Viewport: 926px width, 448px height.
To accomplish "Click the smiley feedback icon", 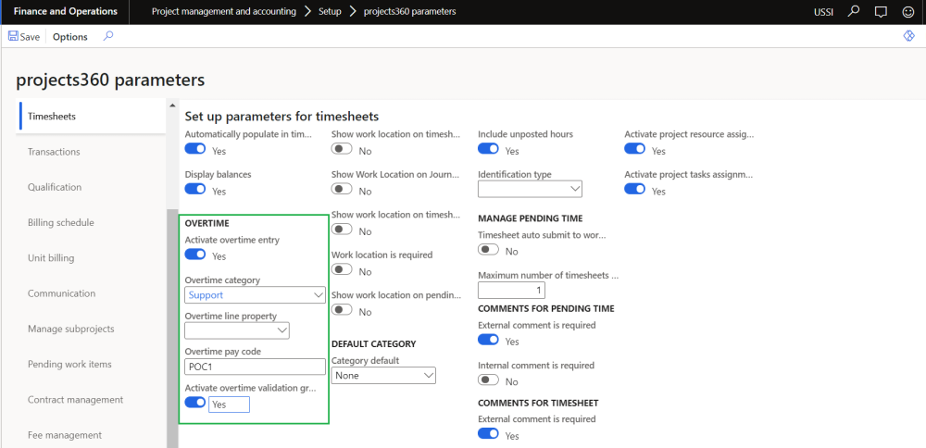I will [x=908, y=11].
